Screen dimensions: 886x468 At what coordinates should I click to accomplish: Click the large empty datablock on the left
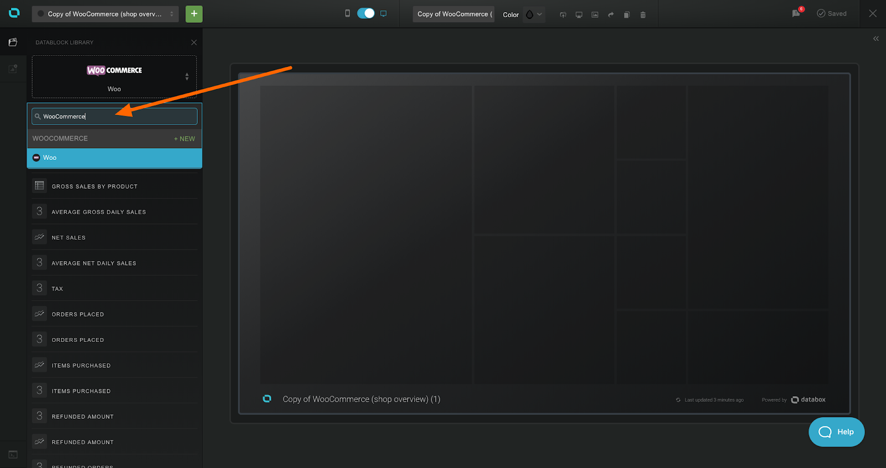[x=366, y=235]
